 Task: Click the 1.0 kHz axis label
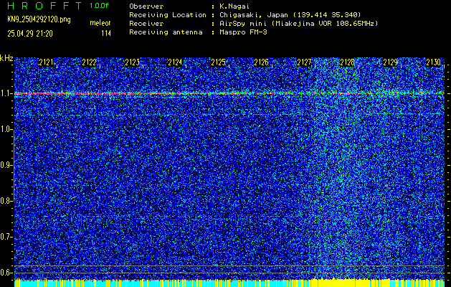6,129
